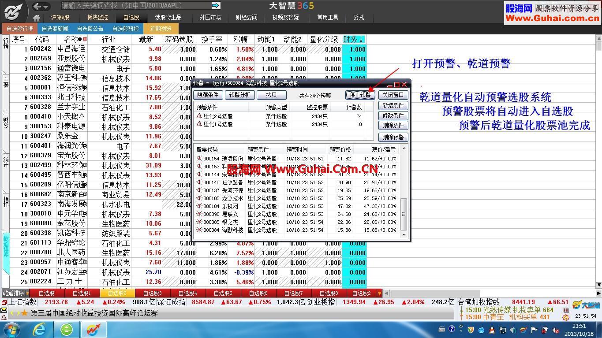Click alert icon for 300154 瑞凌股份

tap(199, 159)
